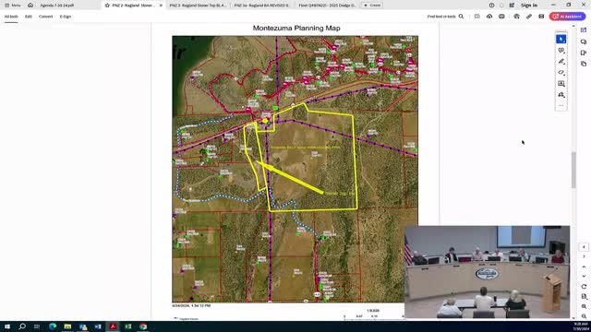Switch to PNZ 3a Ragland BA REVISED tab
Image resolution: width=591 pixels, height=332 pixels.
[261, 6]
